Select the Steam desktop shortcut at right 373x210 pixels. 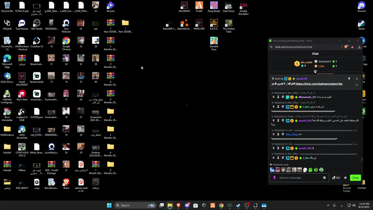[x=361, y=25]
